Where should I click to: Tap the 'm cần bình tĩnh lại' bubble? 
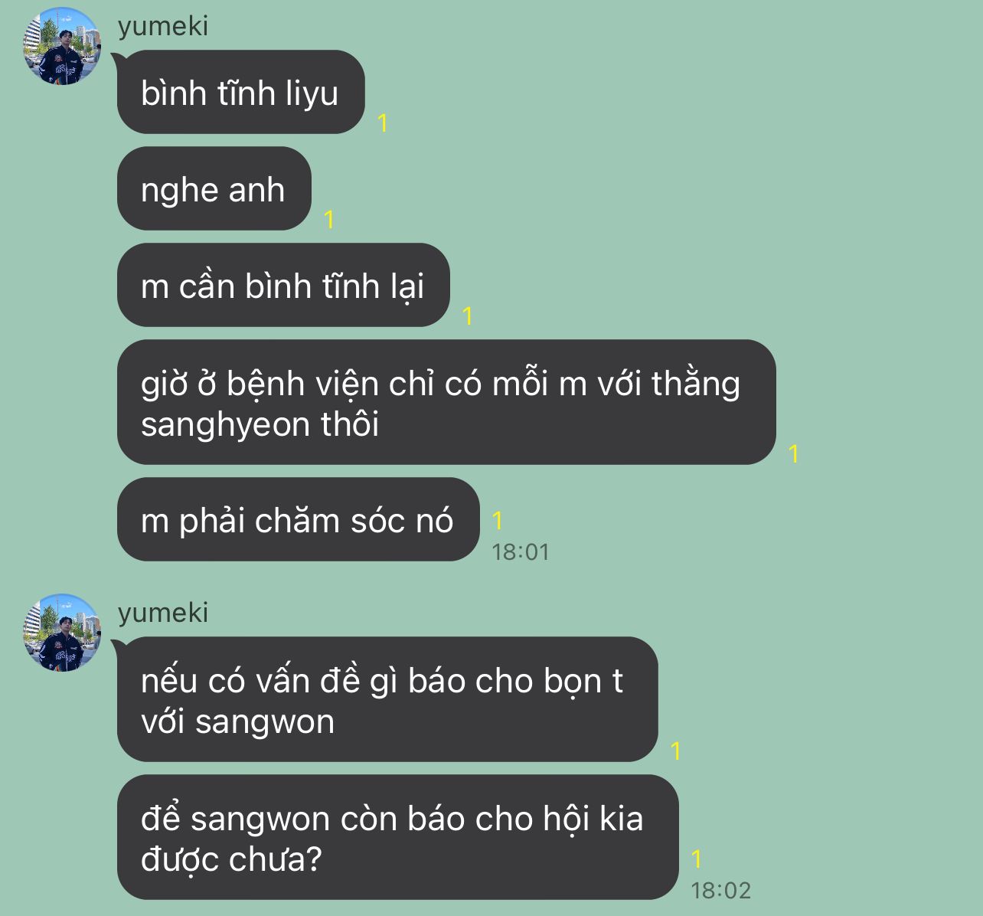[283, 285]
